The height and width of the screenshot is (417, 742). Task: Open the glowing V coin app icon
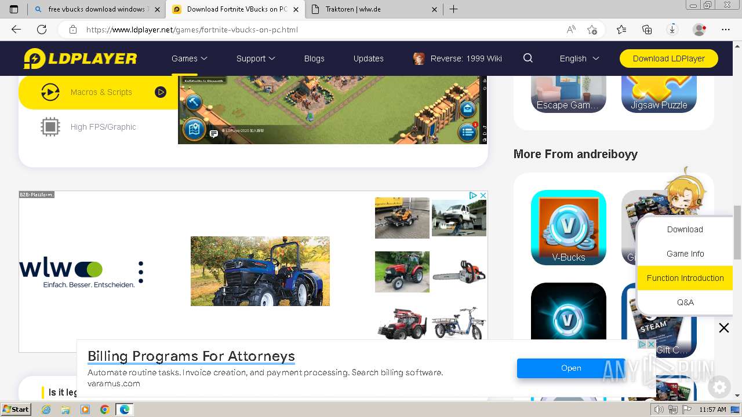point(569,311)
